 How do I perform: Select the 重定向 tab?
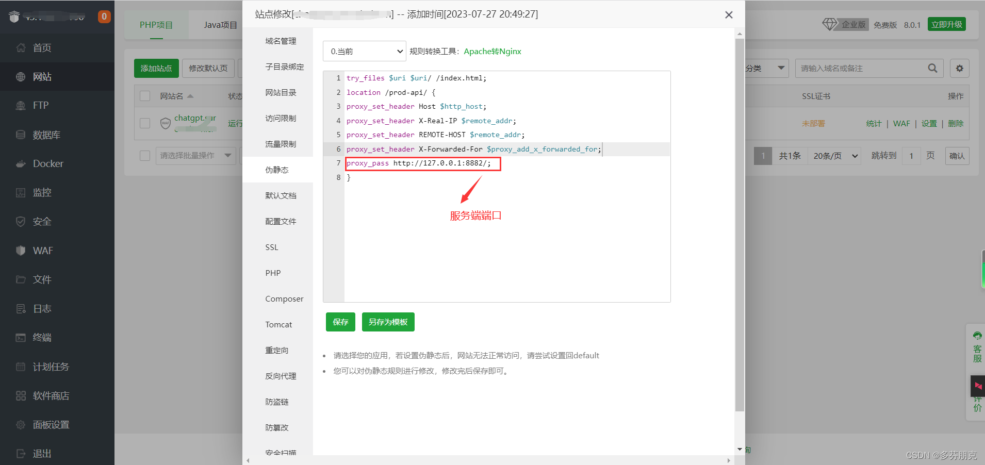pyautogui.click(x=277, y=350)
